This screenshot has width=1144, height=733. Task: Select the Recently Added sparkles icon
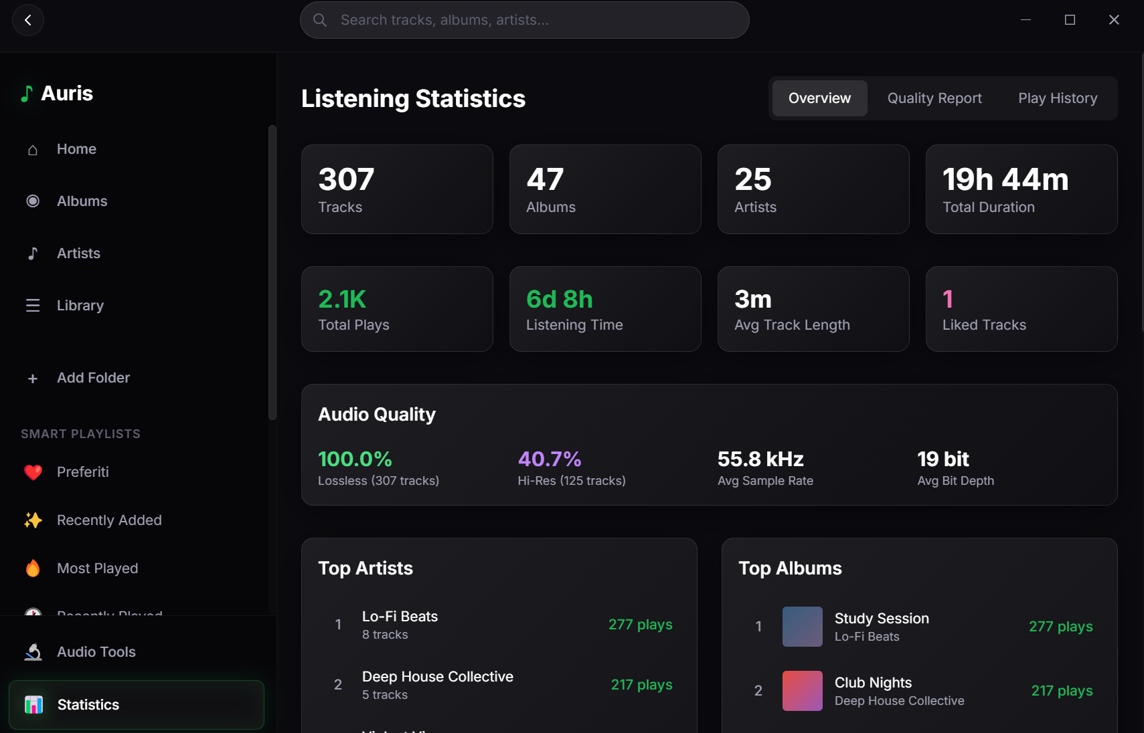(32, 520)
